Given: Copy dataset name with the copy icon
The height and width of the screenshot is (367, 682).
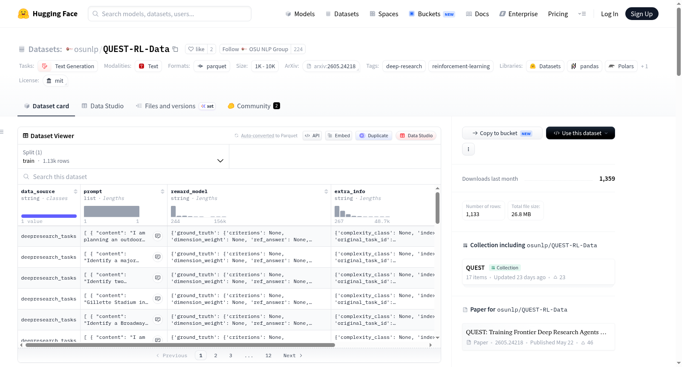Looking at the screenshot, I should point(175,49).
